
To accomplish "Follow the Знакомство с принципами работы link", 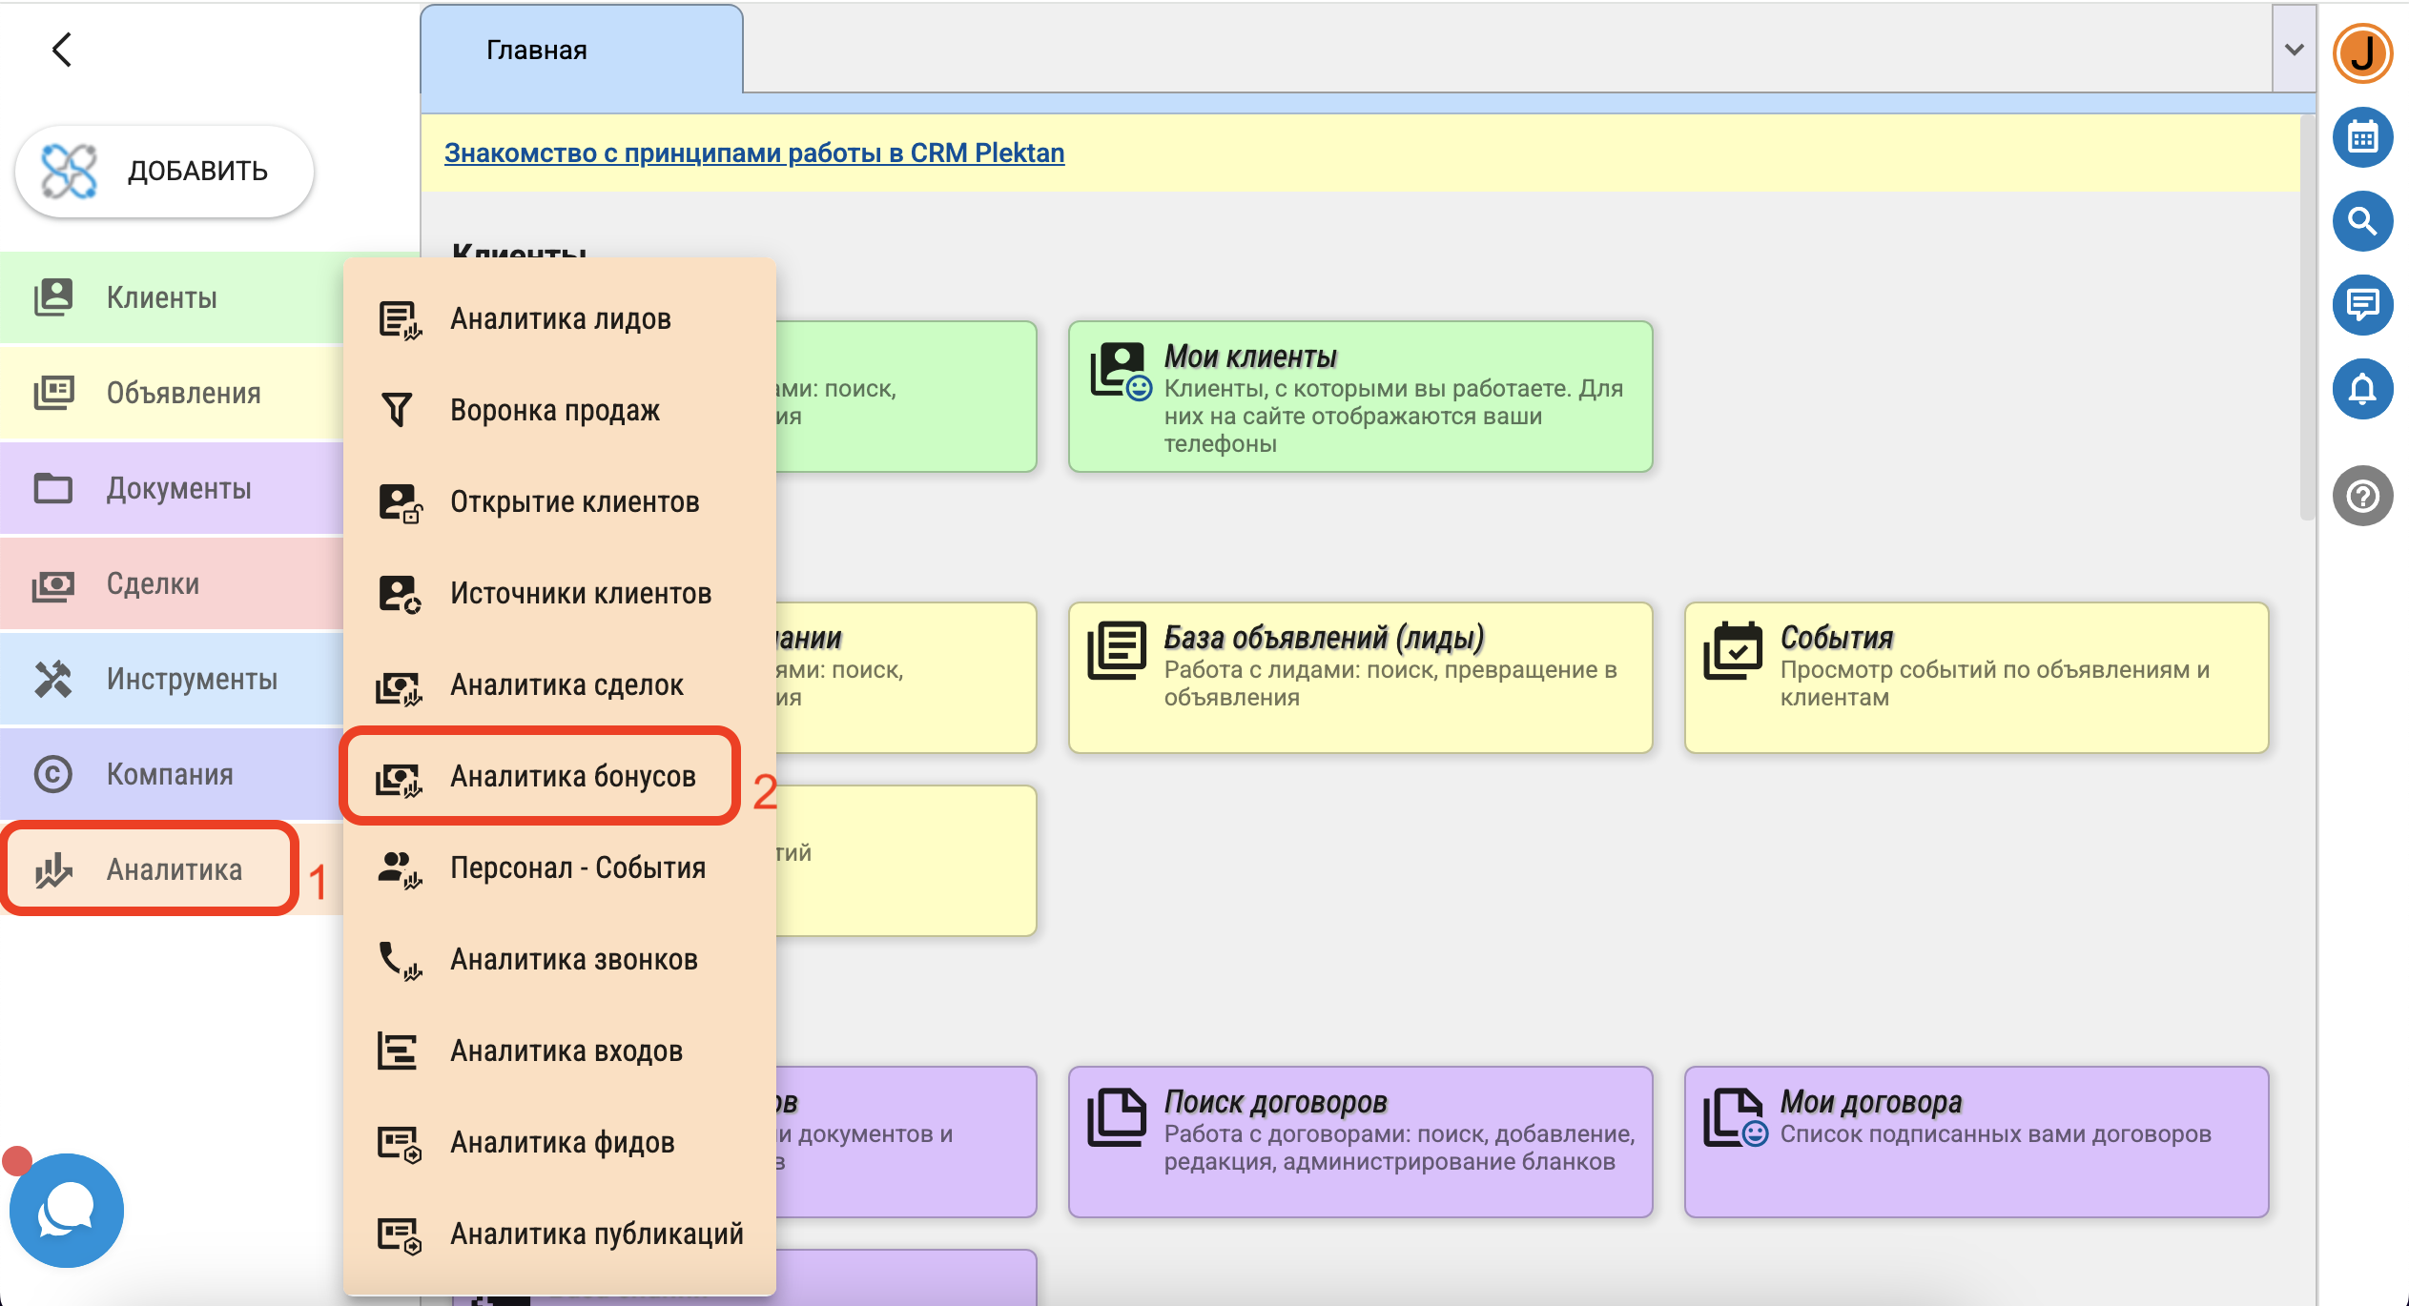I will pyautogui.click(x=753, y=153).
